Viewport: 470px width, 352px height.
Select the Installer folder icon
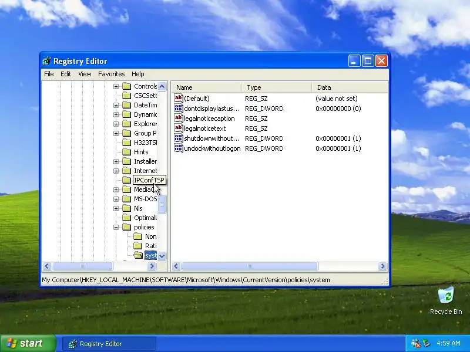click(127, 161)
